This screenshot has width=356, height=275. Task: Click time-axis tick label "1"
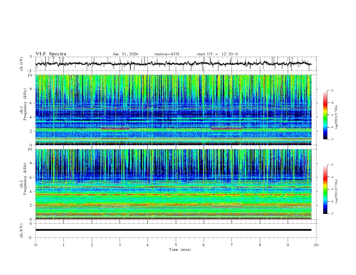click(x=63, y=245)
